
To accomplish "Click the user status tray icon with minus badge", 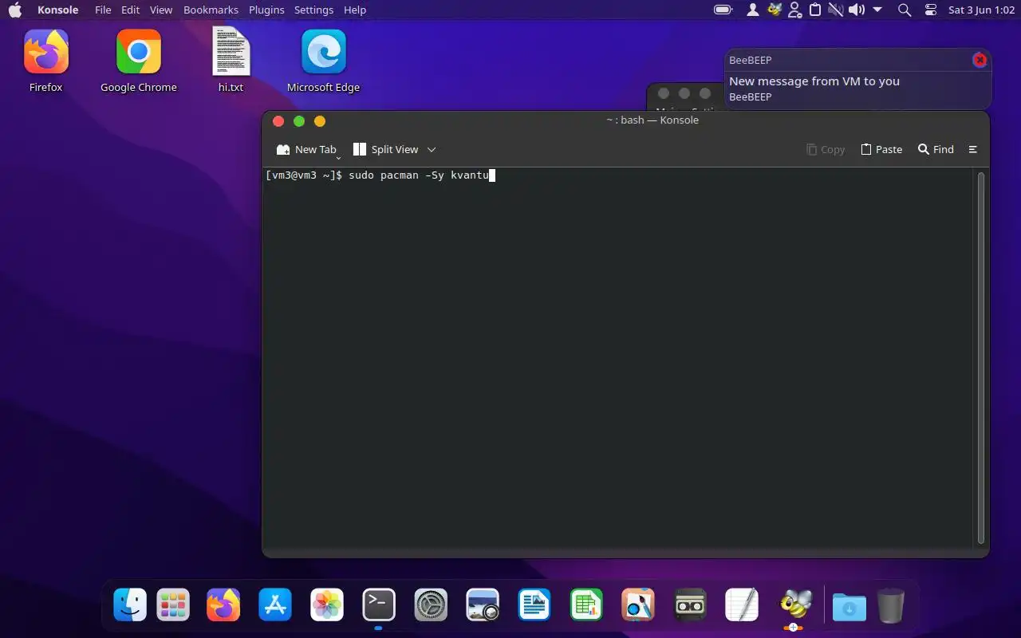I will [794, 10].
